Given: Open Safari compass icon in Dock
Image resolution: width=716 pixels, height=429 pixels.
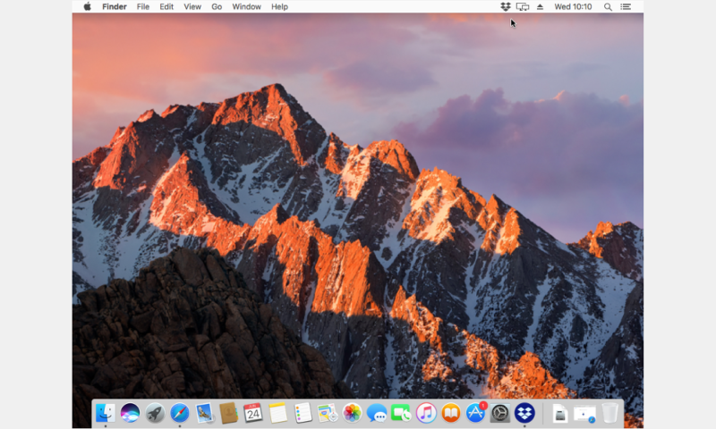Looking at the screenshot, I should click(x=180, y=413).
